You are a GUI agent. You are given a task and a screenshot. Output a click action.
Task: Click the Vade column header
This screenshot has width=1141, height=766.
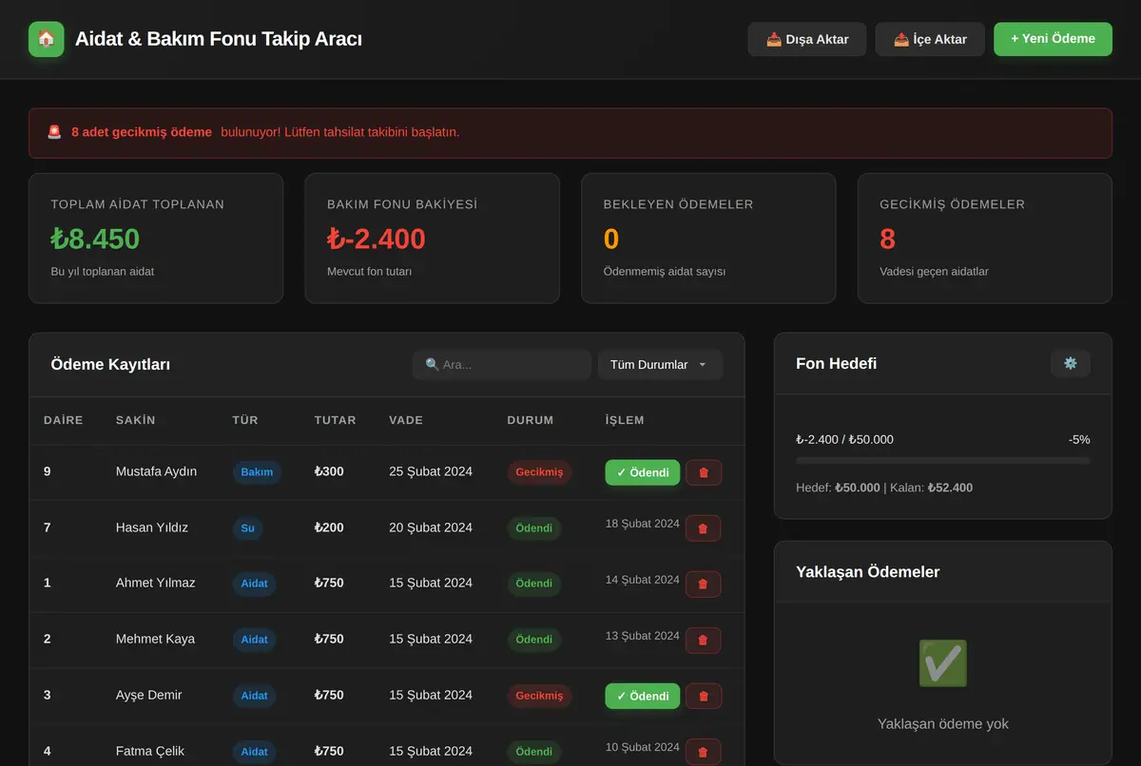pyautogui.click(x=406, y=420)
